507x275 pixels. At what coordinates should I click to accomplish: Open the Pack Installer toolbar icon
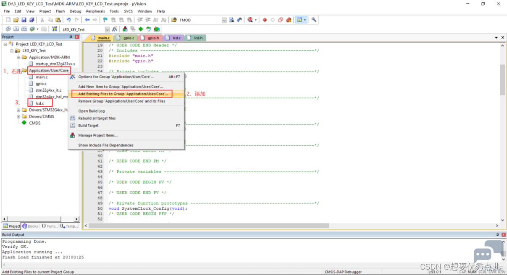click(x=157, y=29)
